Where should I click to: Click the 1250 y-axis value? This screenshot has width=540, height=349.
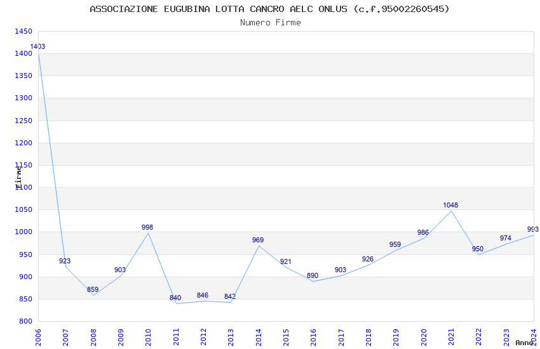(x=24, y=121)
